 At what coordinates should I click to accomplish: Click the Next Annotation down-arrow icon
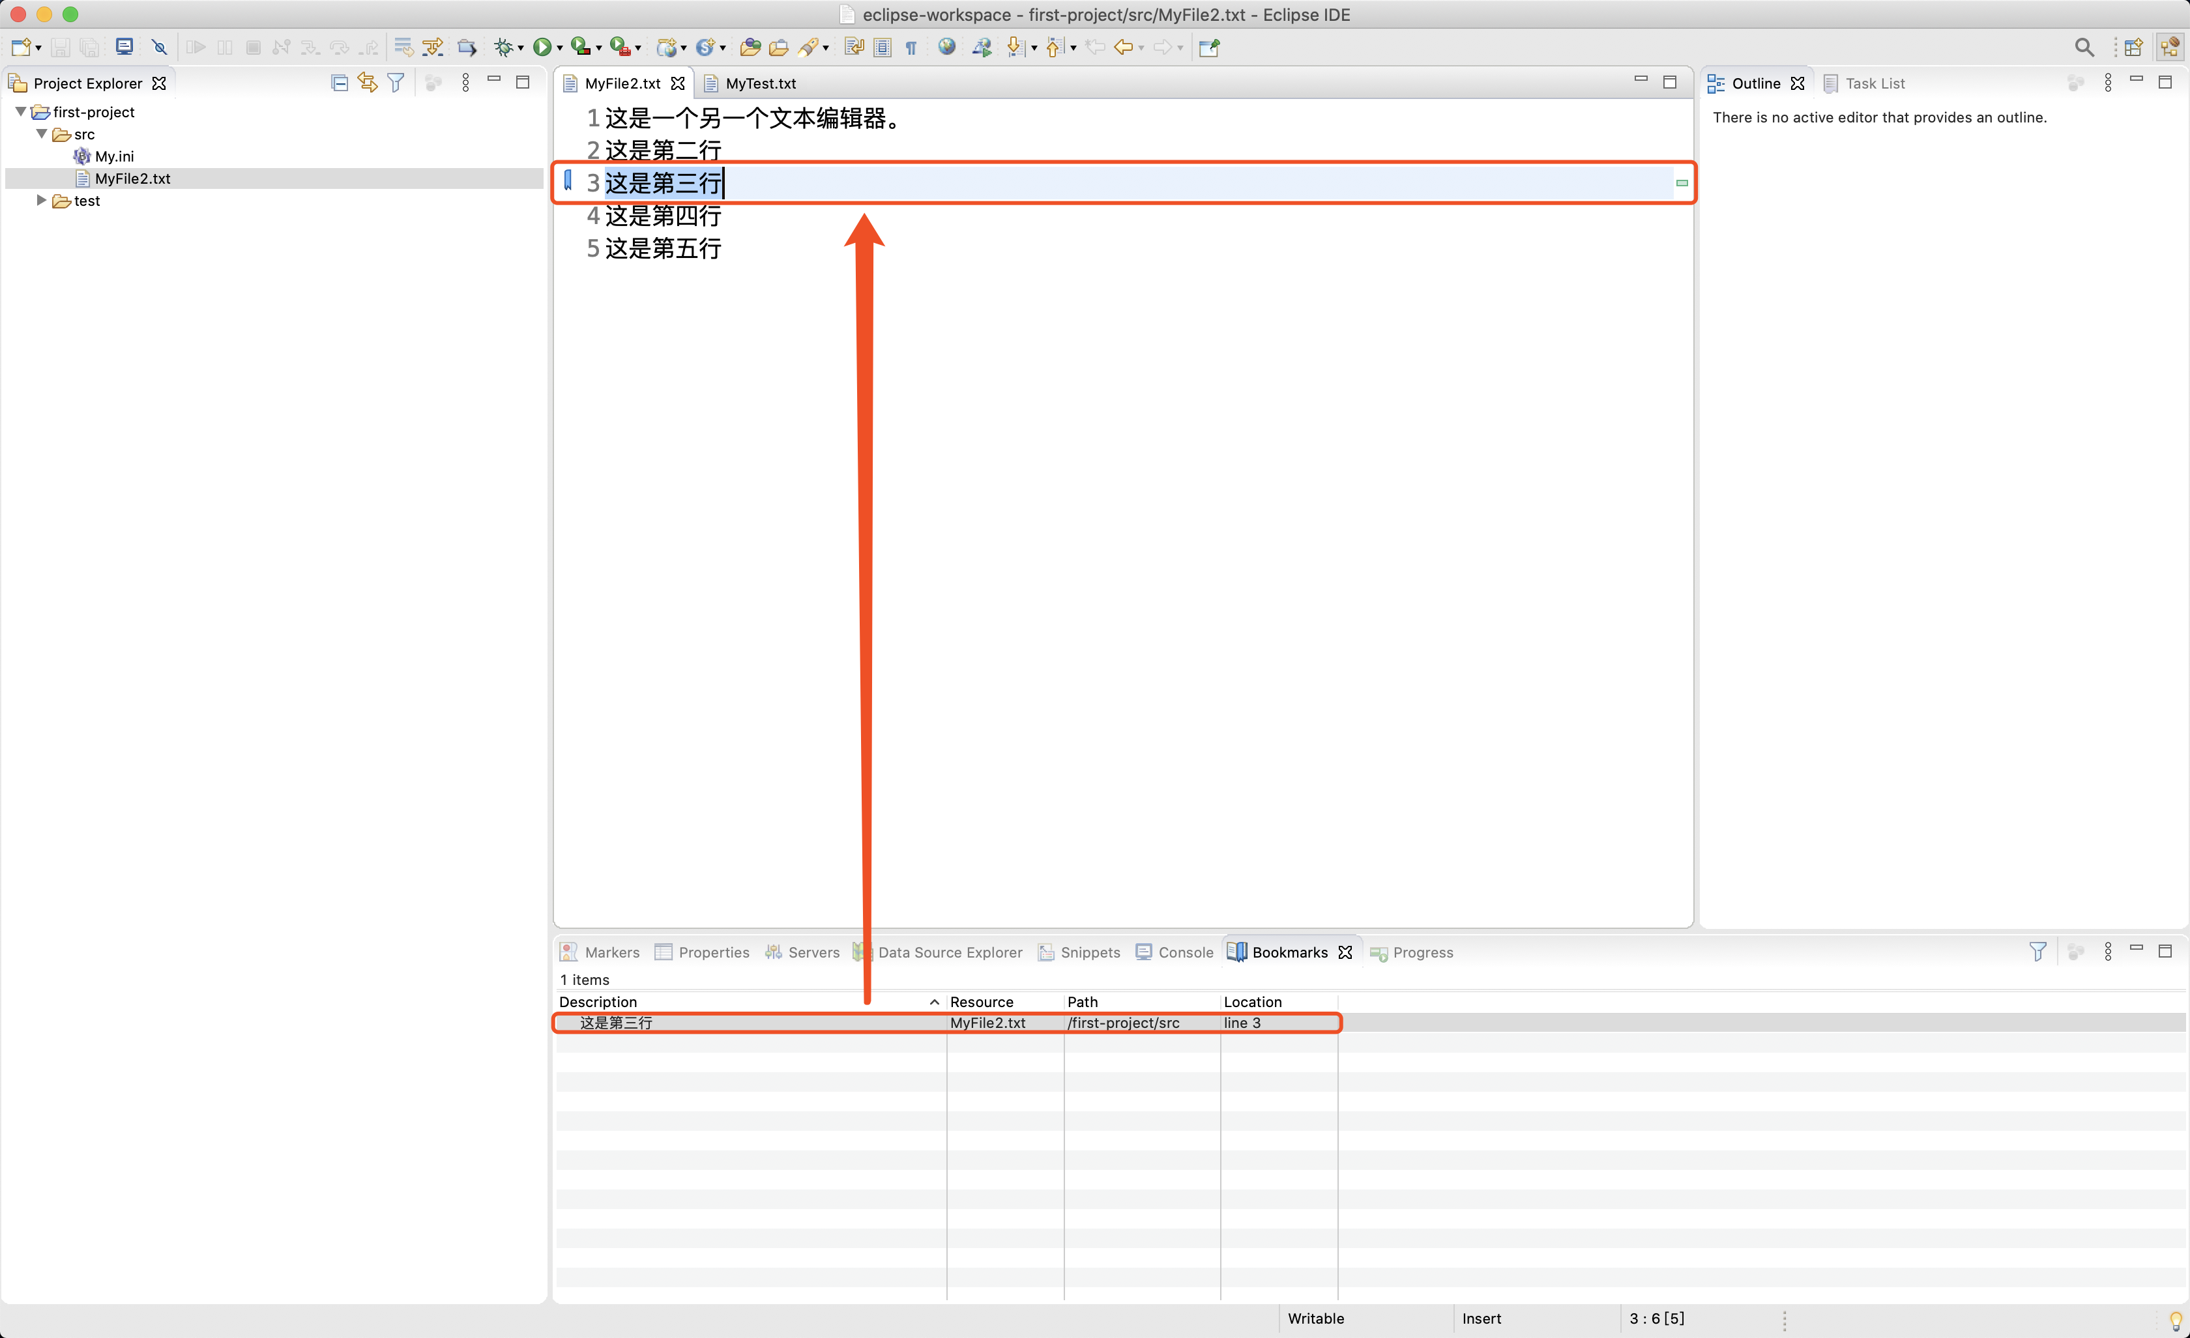1016,47
